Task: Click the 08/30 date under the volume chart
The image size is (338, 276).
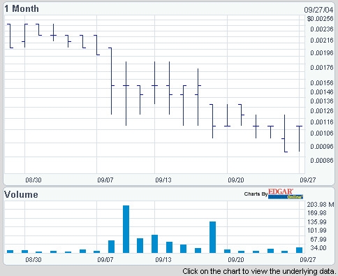Action: [34, 259]
